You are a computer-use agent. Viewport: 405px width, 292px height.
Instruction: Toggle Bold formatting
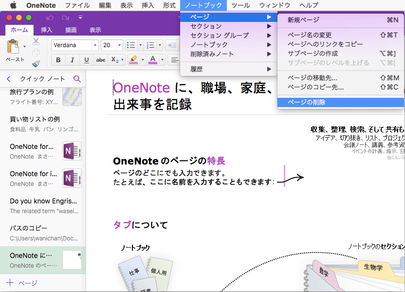click(58, 60)
